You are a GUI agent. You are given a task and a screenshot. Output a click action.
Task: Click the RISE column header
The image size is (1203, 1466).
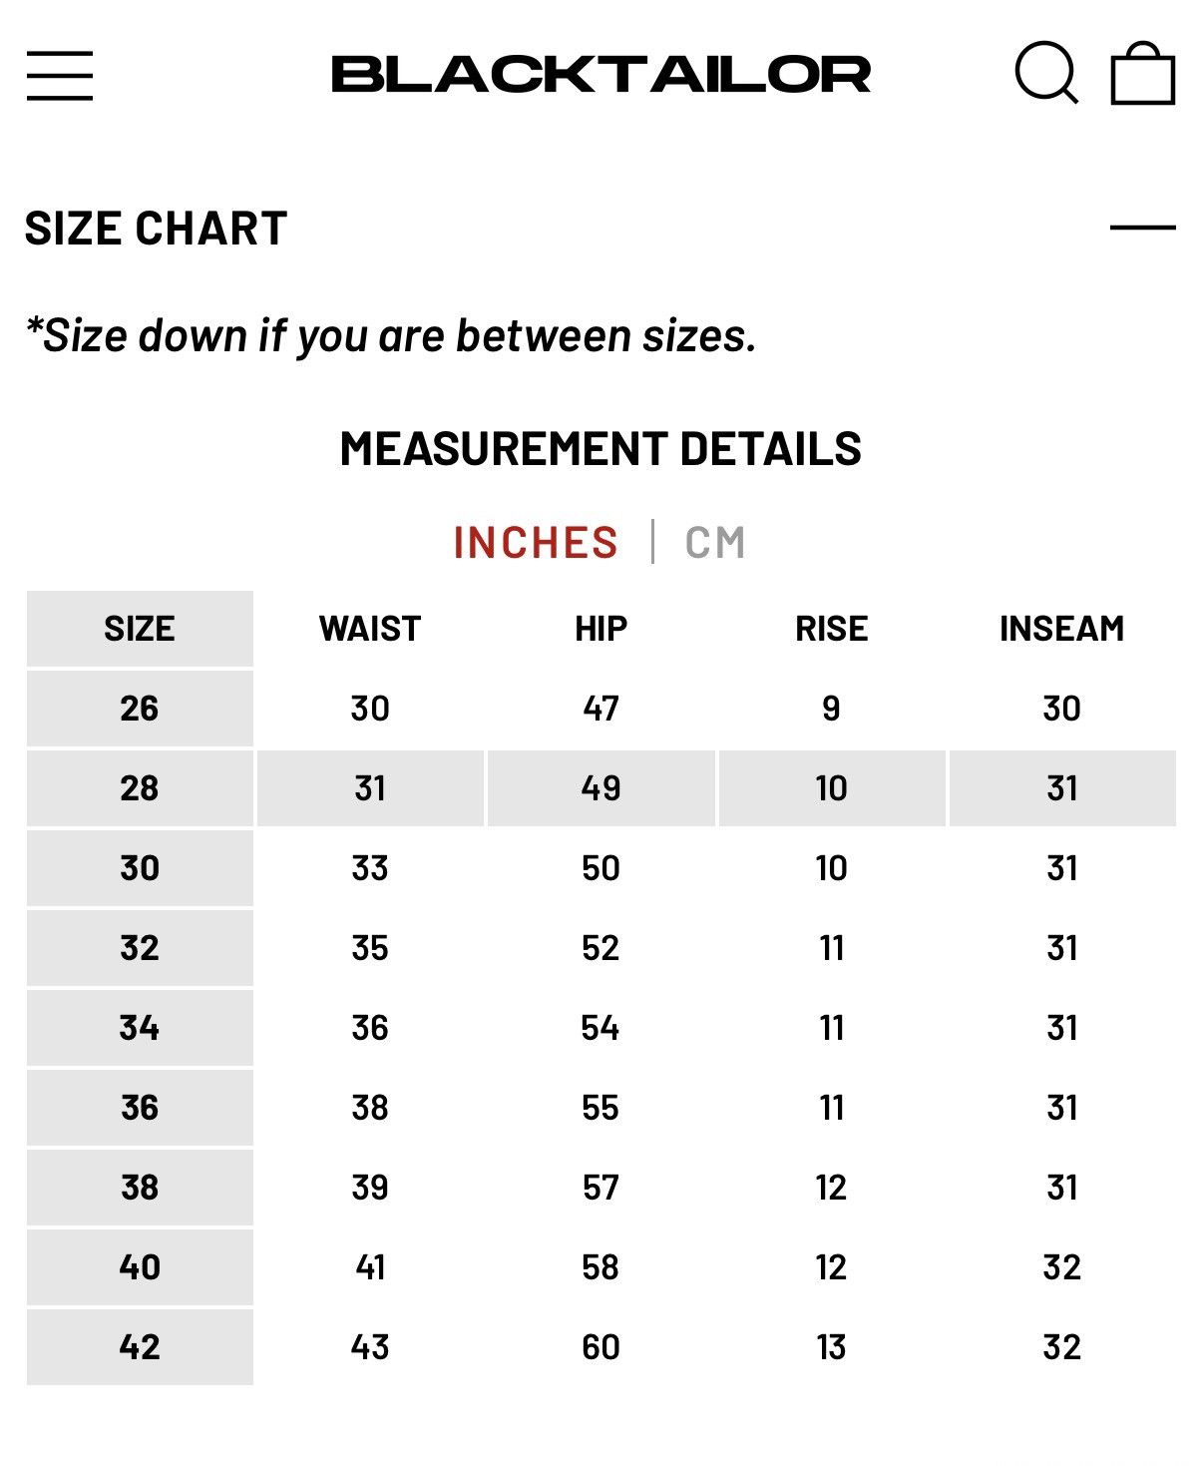(x=832, y=629)
